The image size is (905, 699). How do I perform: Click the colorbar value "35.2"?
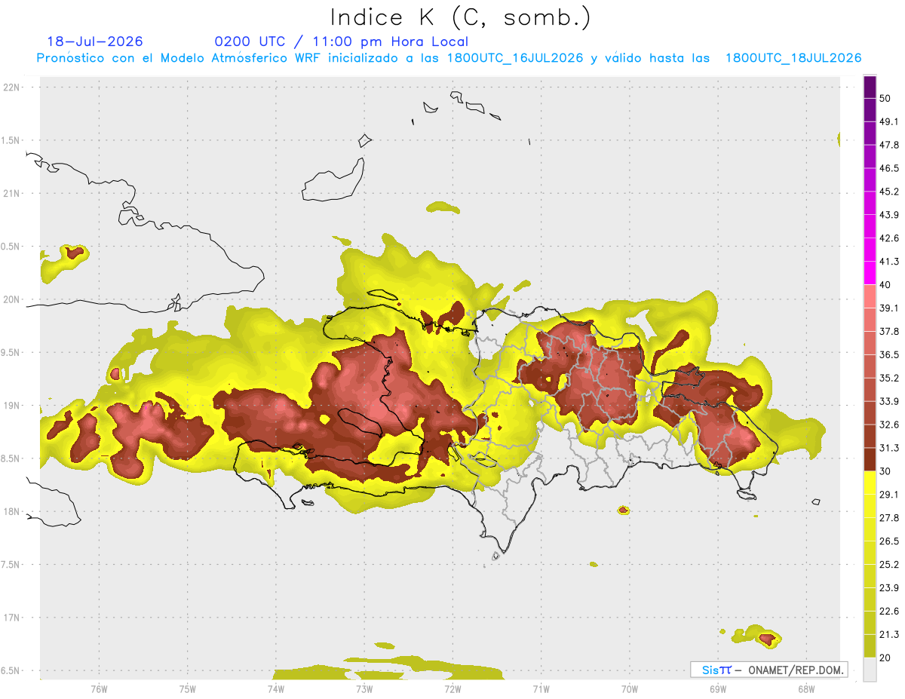click(889, 378)
